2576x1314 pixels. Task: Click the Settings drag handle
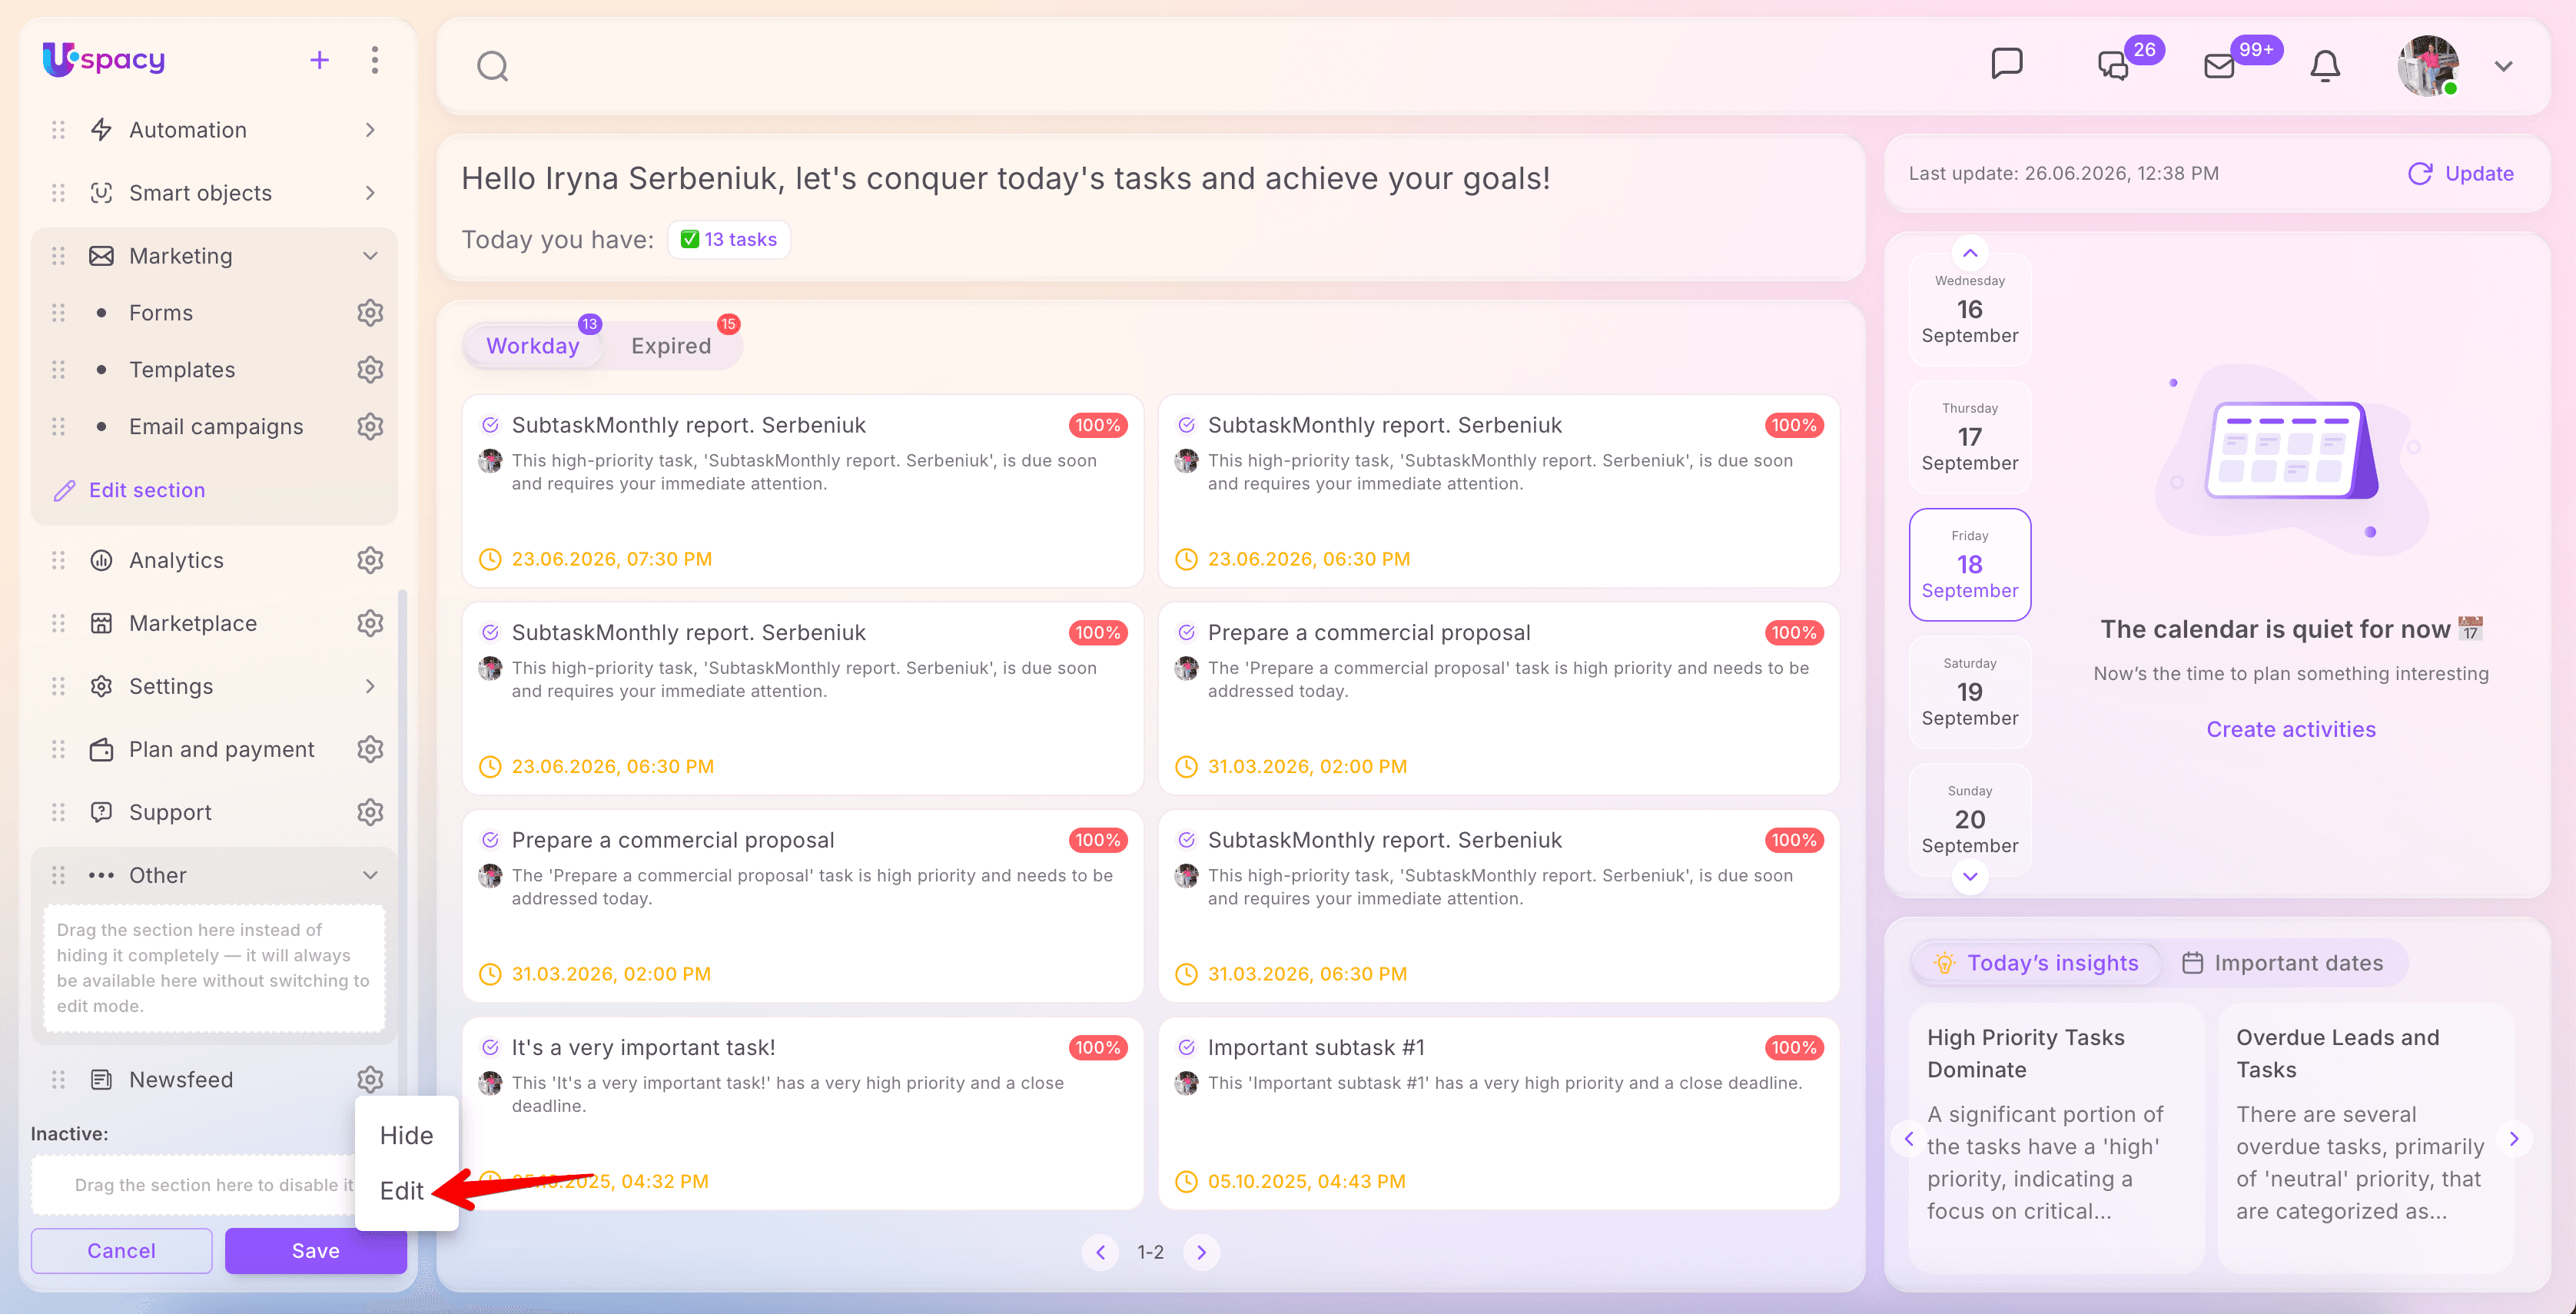tap(58, 686)
